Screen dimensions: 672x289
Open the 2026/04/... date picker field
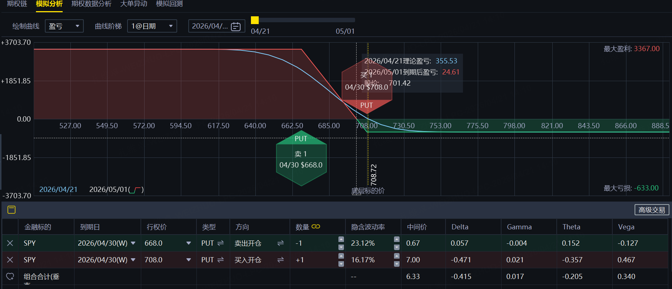(x=216, y=26)
